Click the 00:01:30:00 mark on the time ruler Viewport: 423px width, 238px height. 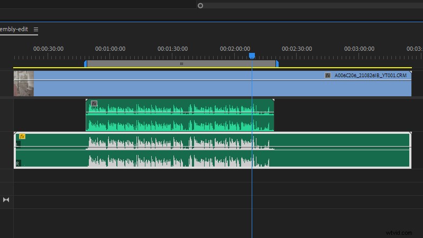[x=172, y=49]
